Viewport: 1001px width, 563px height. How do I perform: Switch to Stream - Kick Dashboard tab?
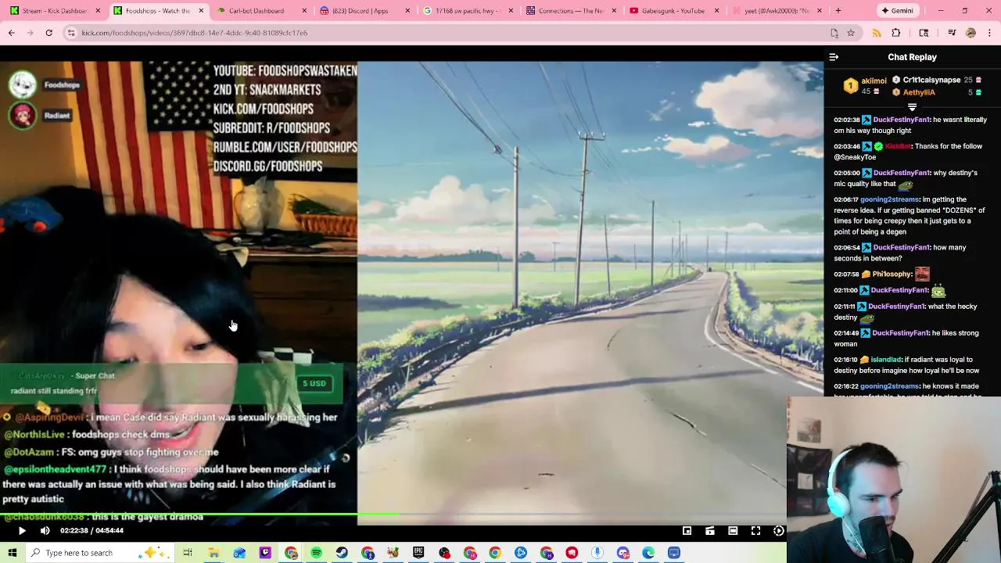tap(55, 11)
